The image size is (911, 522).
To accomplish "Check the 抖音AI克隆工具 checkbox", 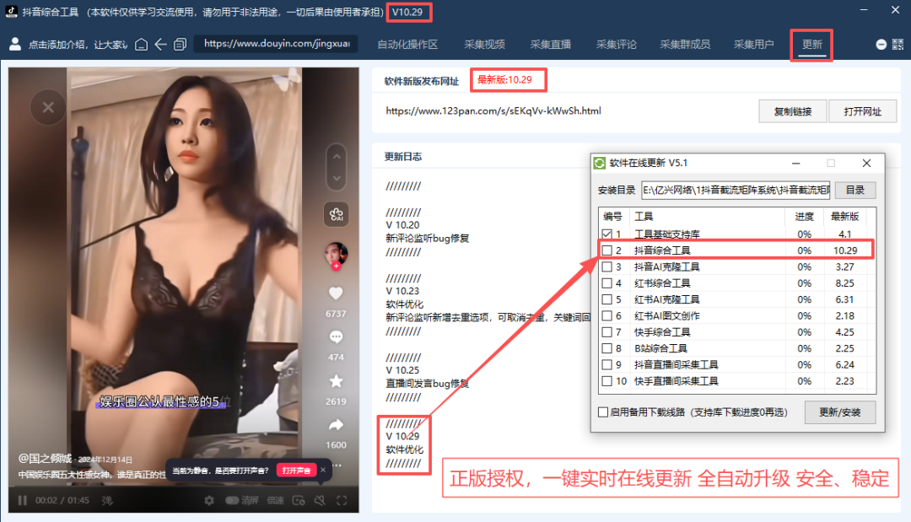I will point(607,266).
